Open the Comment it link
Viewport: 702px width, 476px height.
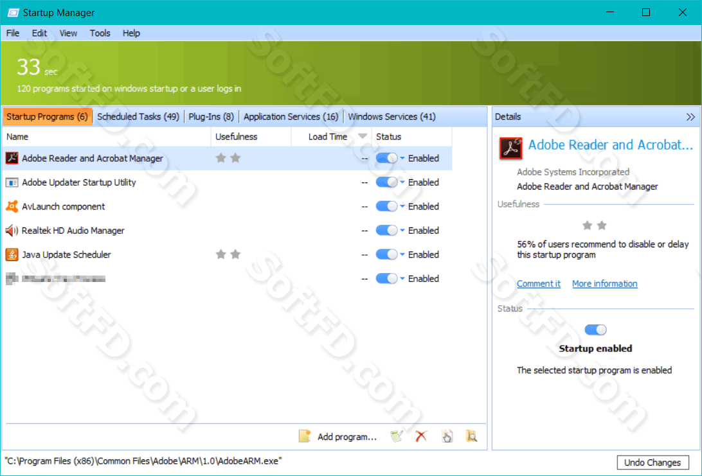pos(539,284)
